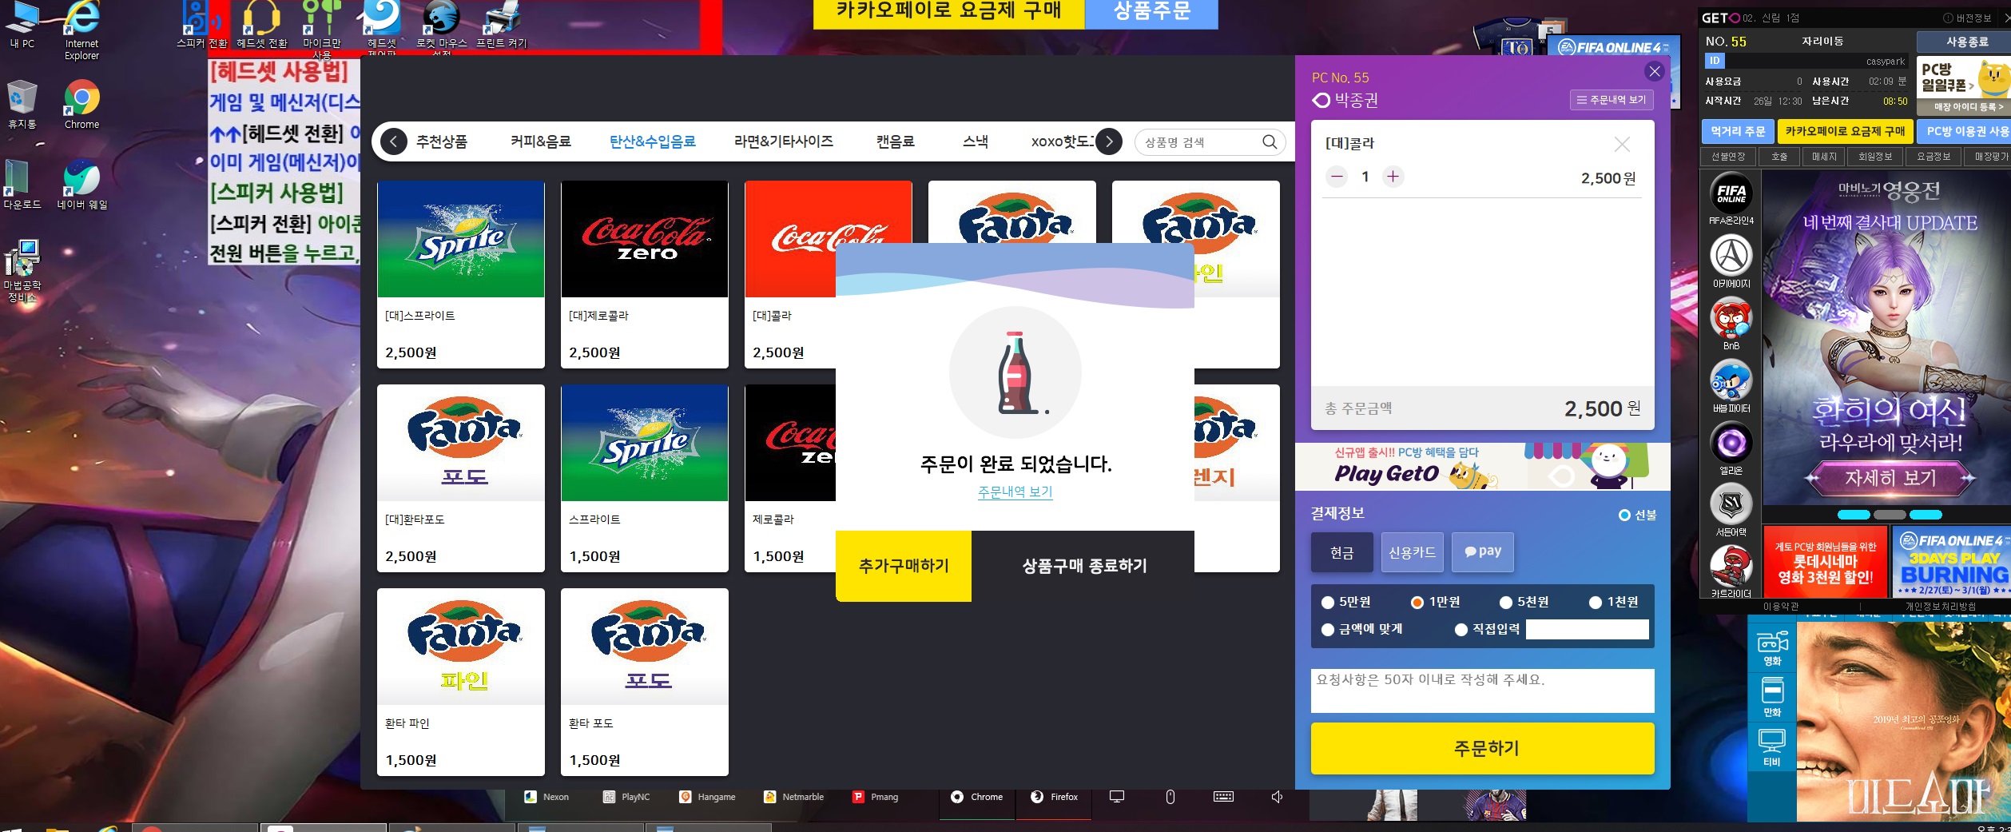Open the Netmarble launcher shortcut
The height and width of the screenshot is (832, 2011).
click(793, 797)
